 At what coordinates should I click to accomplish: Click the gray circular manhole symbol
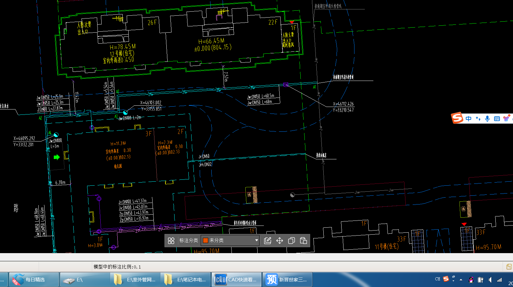click(293, 195)
